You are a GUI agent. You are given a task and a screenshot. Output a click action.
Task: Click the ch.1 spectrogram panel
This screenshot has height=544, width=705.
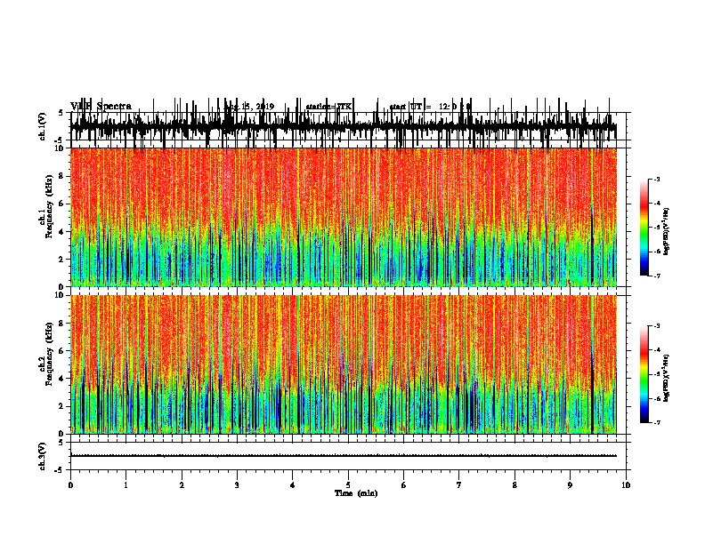click(x=344, y=217)
